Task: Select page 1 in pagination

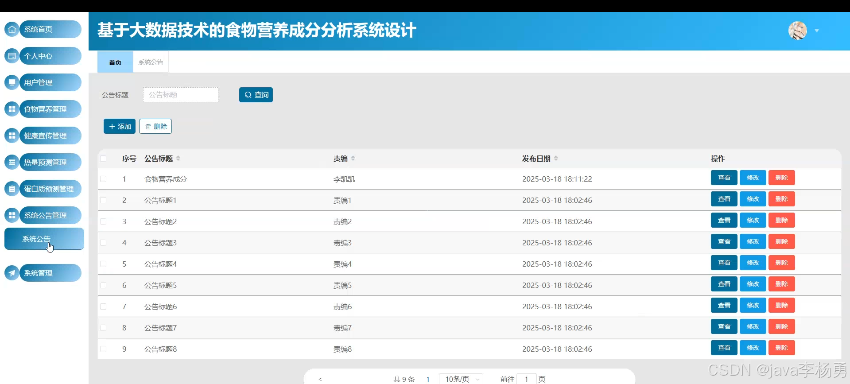Action: pos(428,379)
